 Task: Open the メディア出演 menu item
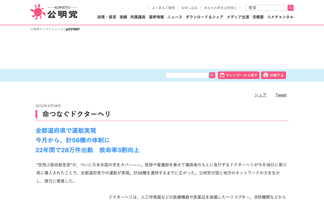(238, 17)
